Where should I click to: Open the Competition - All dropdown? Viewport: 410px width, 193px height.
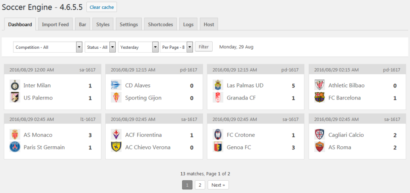48,47
